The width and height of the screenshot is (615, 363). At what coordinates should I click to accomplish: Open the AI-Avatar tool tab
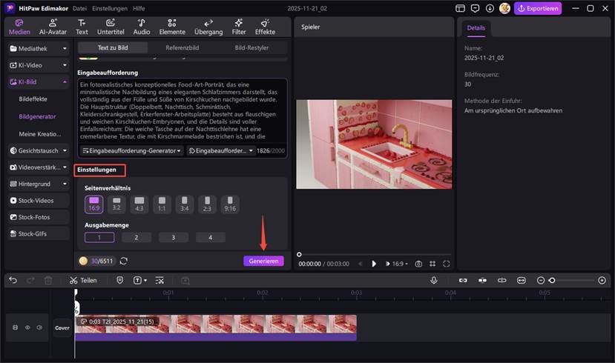point(52,27)
